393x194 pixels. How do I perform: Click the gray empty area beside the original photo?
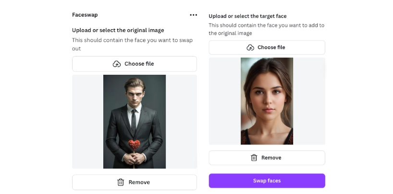[87, 122]
